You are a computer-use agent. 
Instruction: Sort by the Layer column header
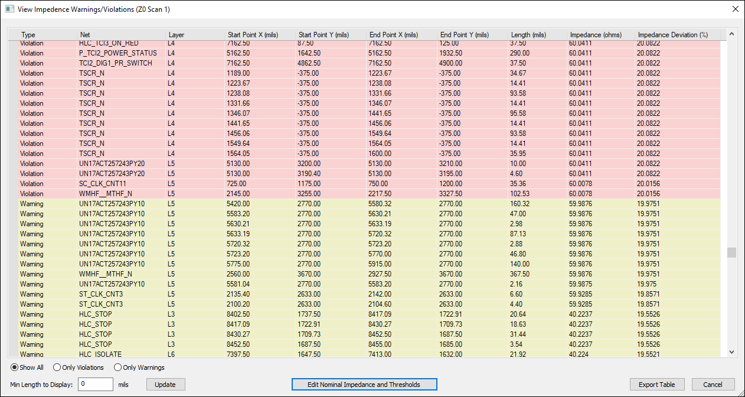click(x=176, y=34)
